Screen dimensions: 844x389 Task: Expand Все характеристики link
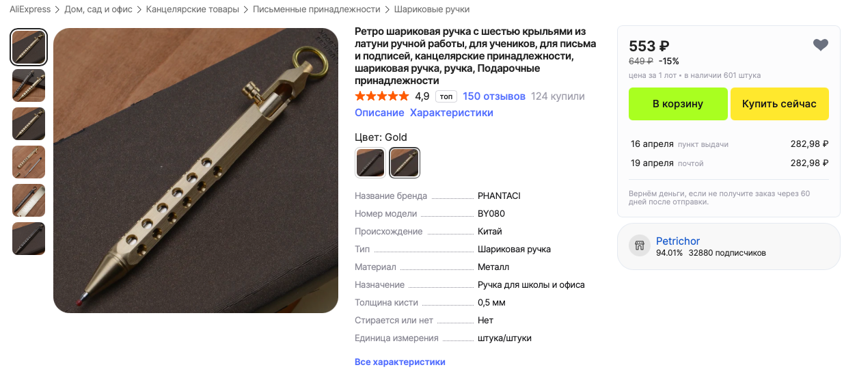coord(400,362)
